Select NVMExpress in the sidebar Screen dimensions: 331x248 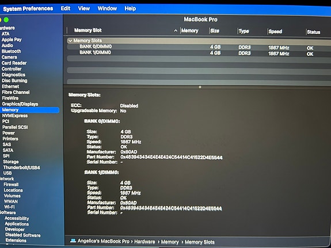15,116
